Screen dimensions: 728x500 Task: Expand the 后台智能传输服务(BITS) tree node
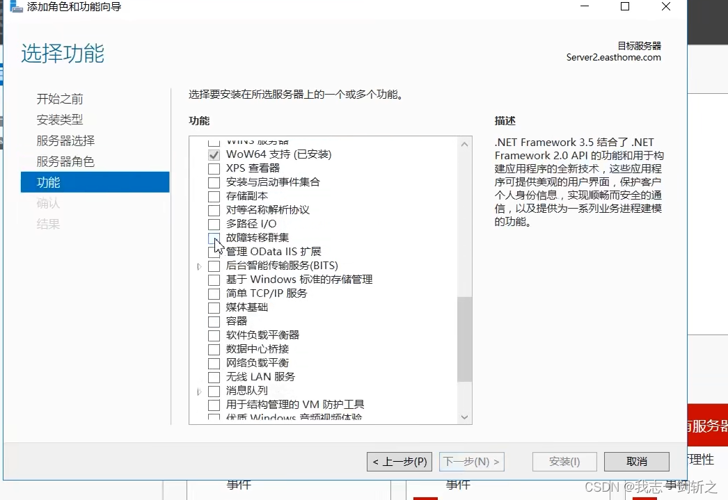pos(199,266)
